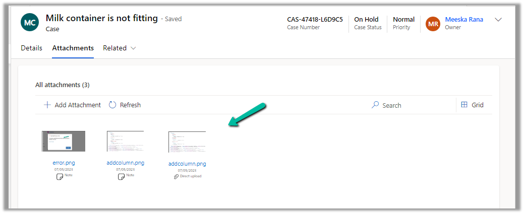Open addcolumn.png attached via Note

(x=125, y=163)
